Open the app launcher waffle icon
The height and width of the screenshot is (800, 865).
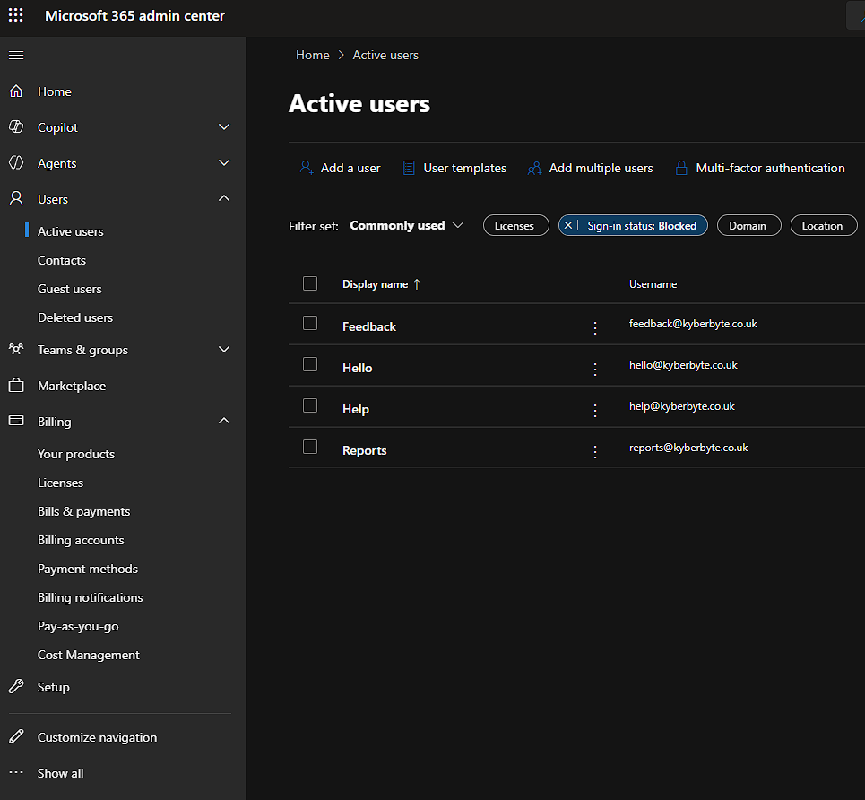coord(16,15)
